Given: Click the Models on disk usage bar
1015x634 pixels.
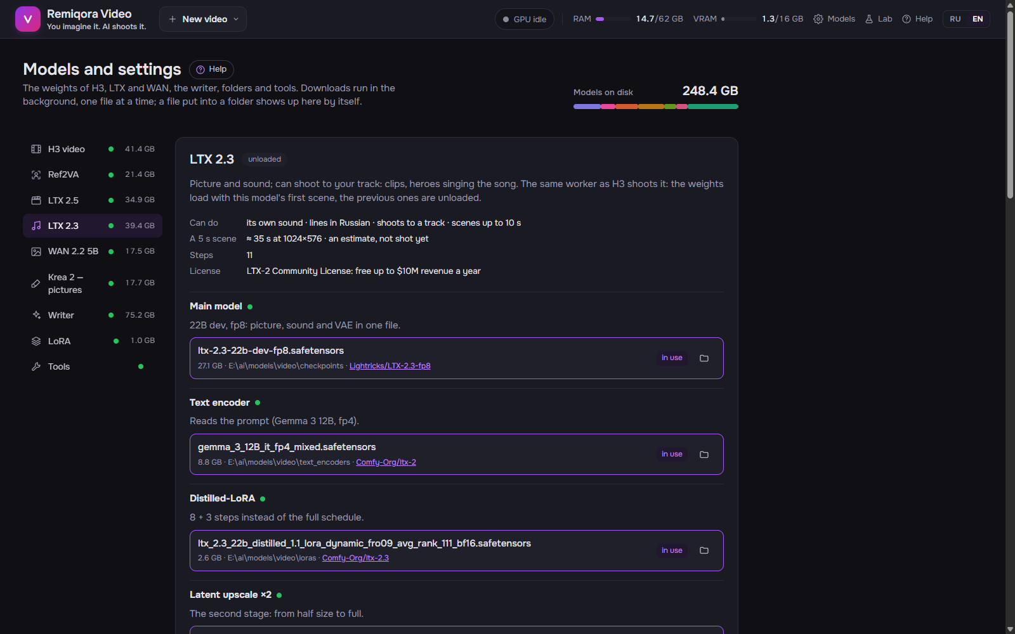Looking at the screenshot, I should tap(656, 107).
